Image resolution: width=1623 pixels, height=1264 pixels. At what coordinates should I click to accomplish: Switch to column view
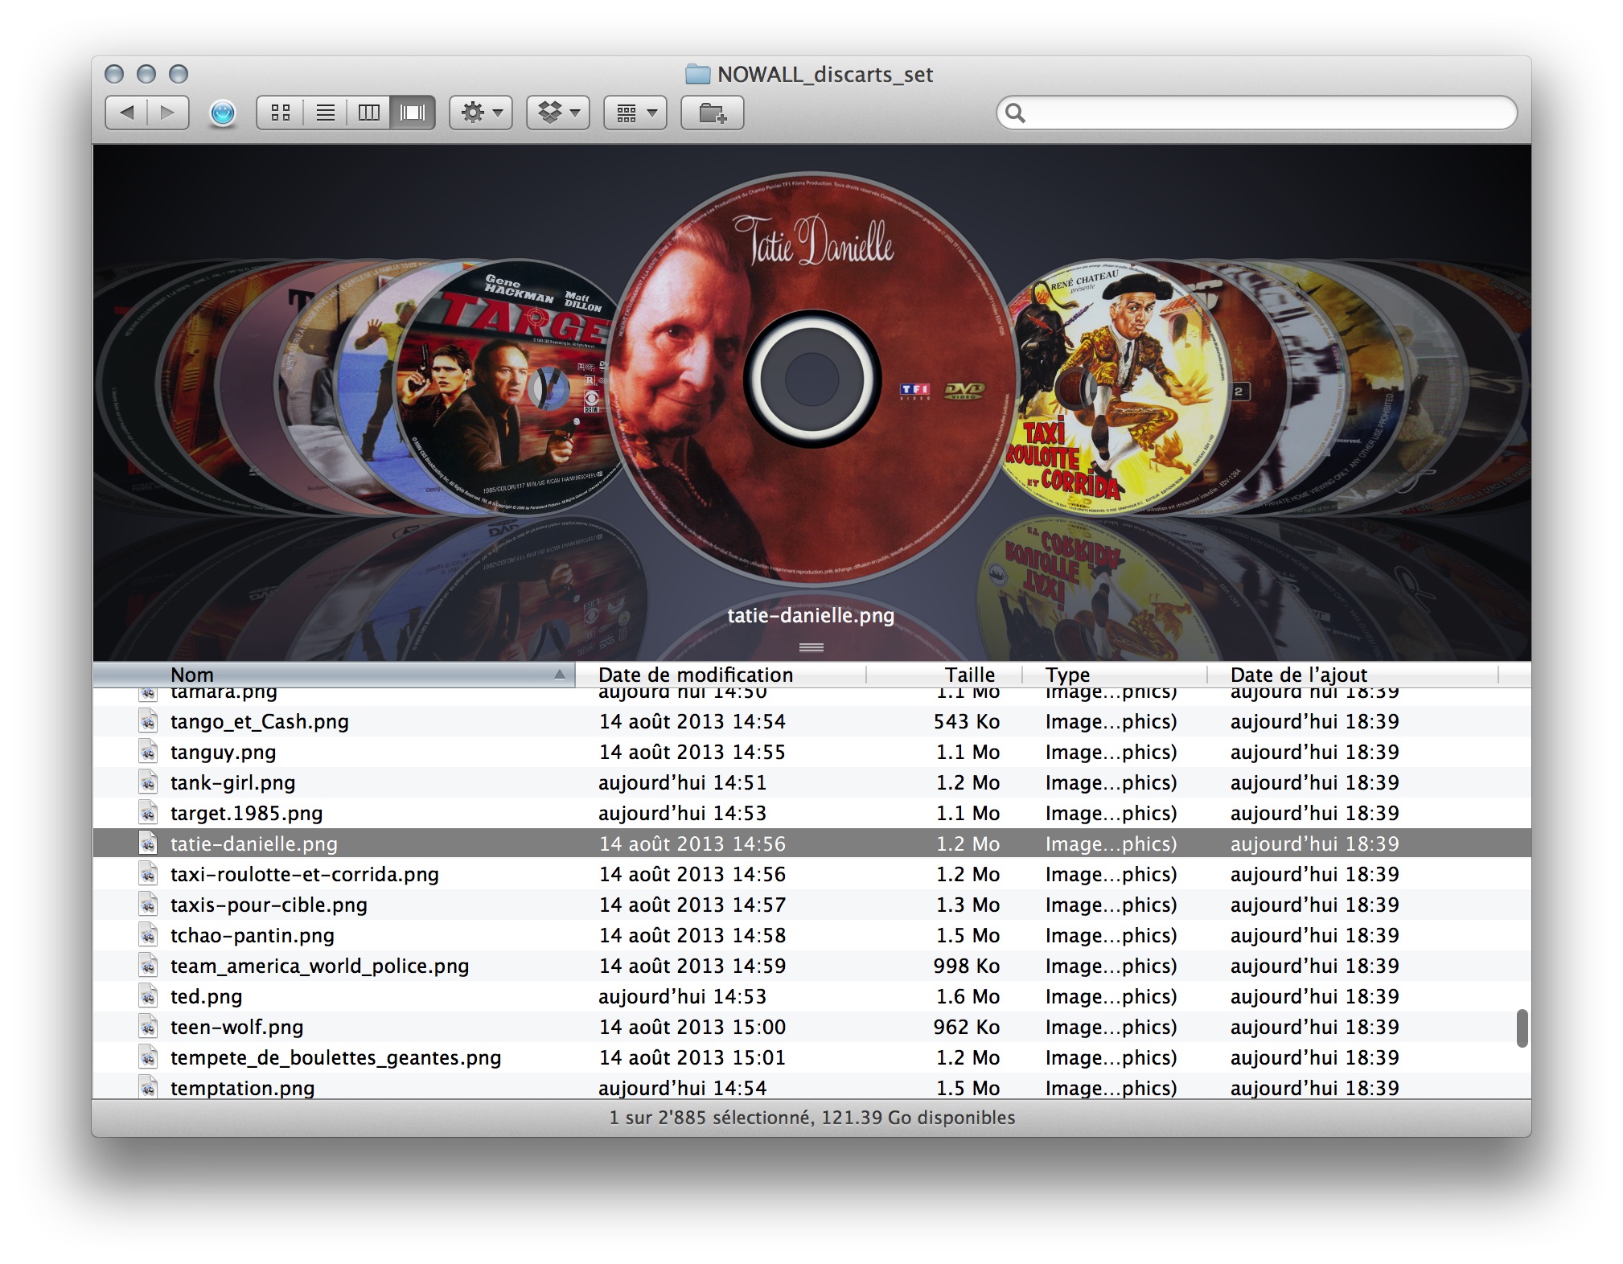pyautogui.click(x=368, y=113)
